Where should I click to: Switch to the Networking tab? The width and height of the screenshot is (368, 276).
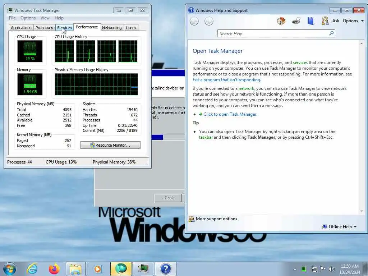click(x=112, y=28)
